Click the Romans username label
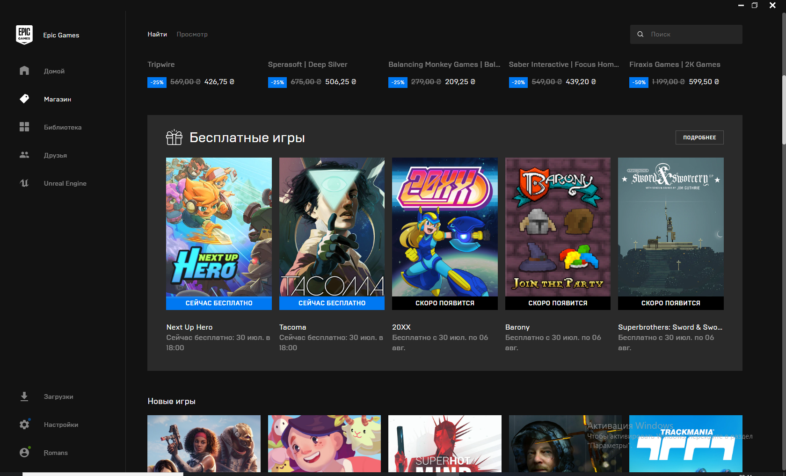Viewport: 786px width, 476px height. point(56,453)
